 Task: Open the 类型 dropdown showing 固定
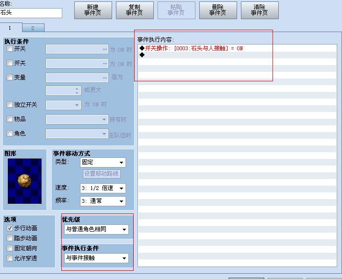point(103,162)
